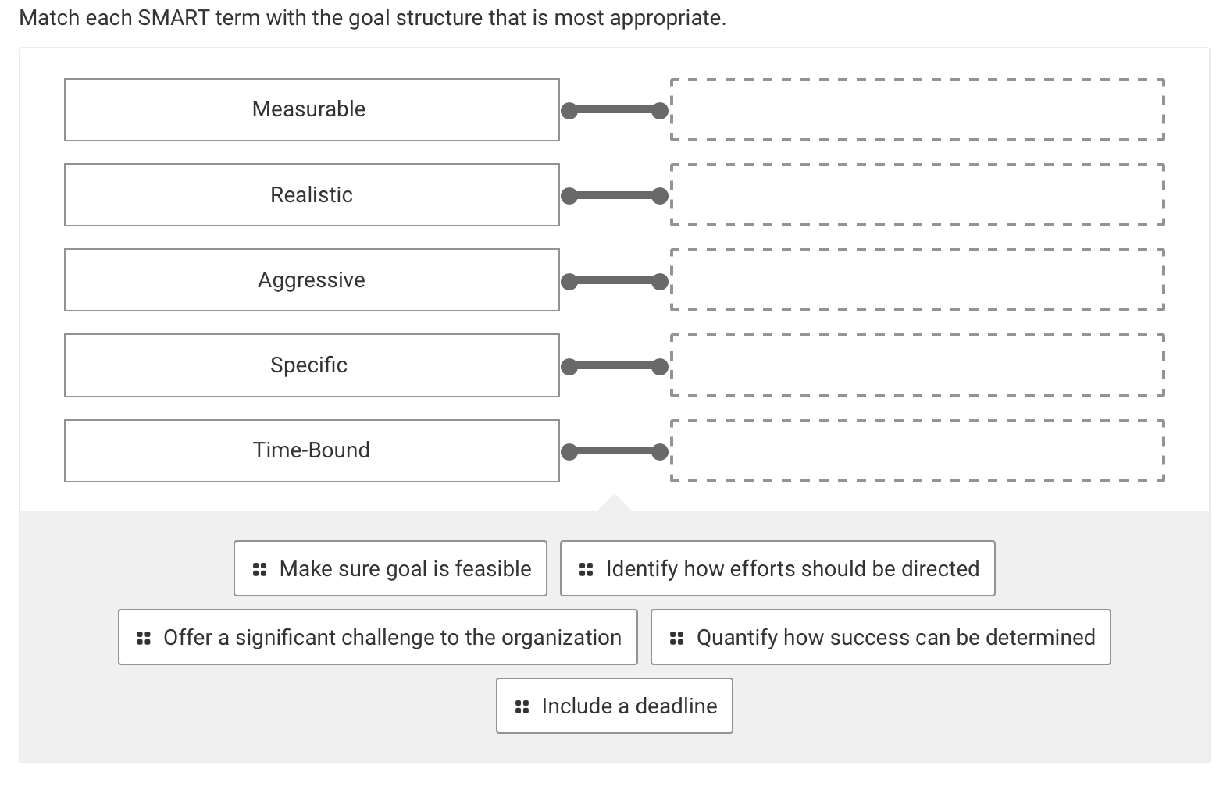Click the dashed drop zone beside Realistic

(x=917, y=194)
